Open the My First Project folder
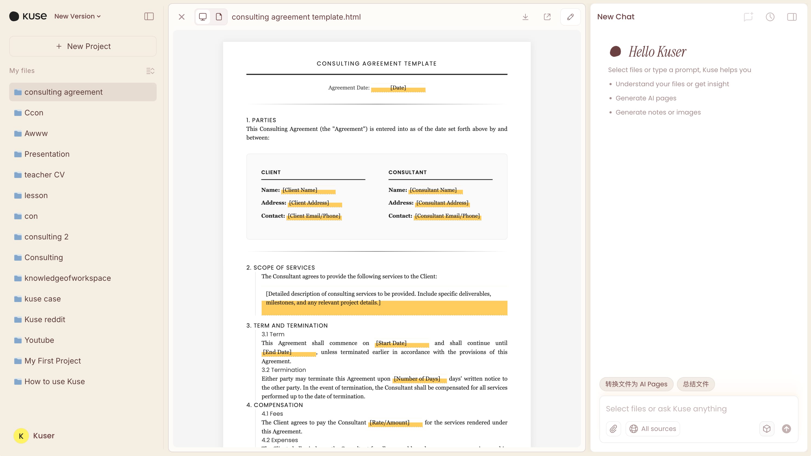811x456 pixels. [x=83, y=361]
